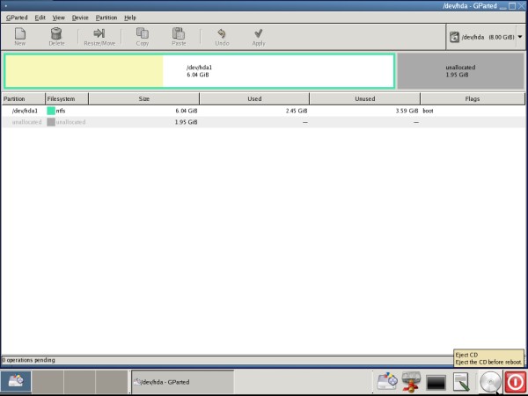Minimize the GParted window
Viewport: 528px width, 396px height.
click(502, 6)
